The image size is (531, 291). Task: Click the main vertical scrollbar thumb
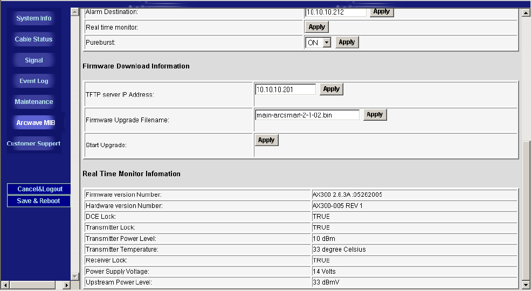pos(526,211)
